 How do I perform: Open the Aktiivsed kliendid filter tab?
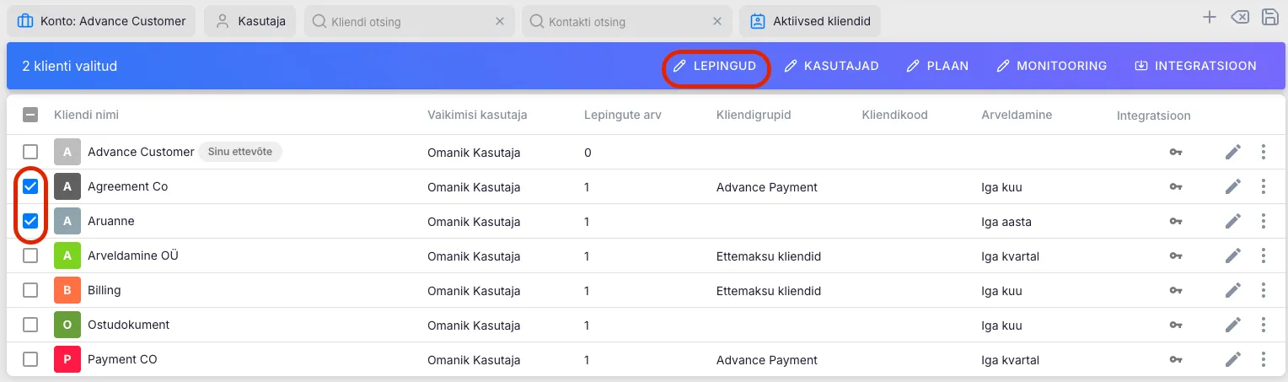pos(810,21)
